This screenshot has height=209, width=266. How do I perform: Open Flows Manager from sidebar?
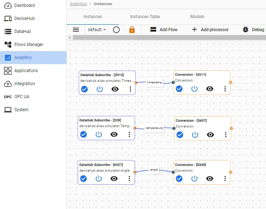[x=33, y=45]
